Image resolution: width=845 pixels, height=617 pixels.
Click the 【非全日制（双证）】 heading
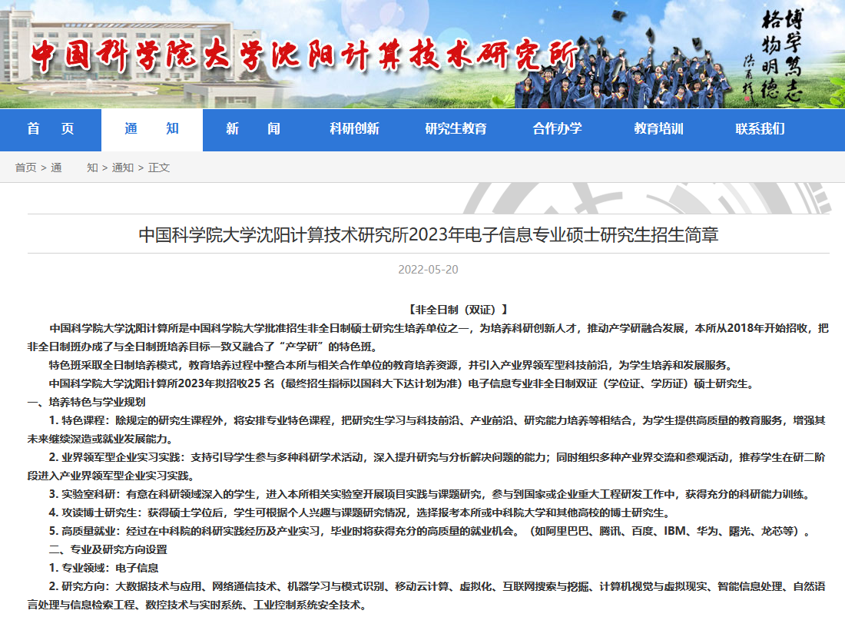(x=458, y=310)
